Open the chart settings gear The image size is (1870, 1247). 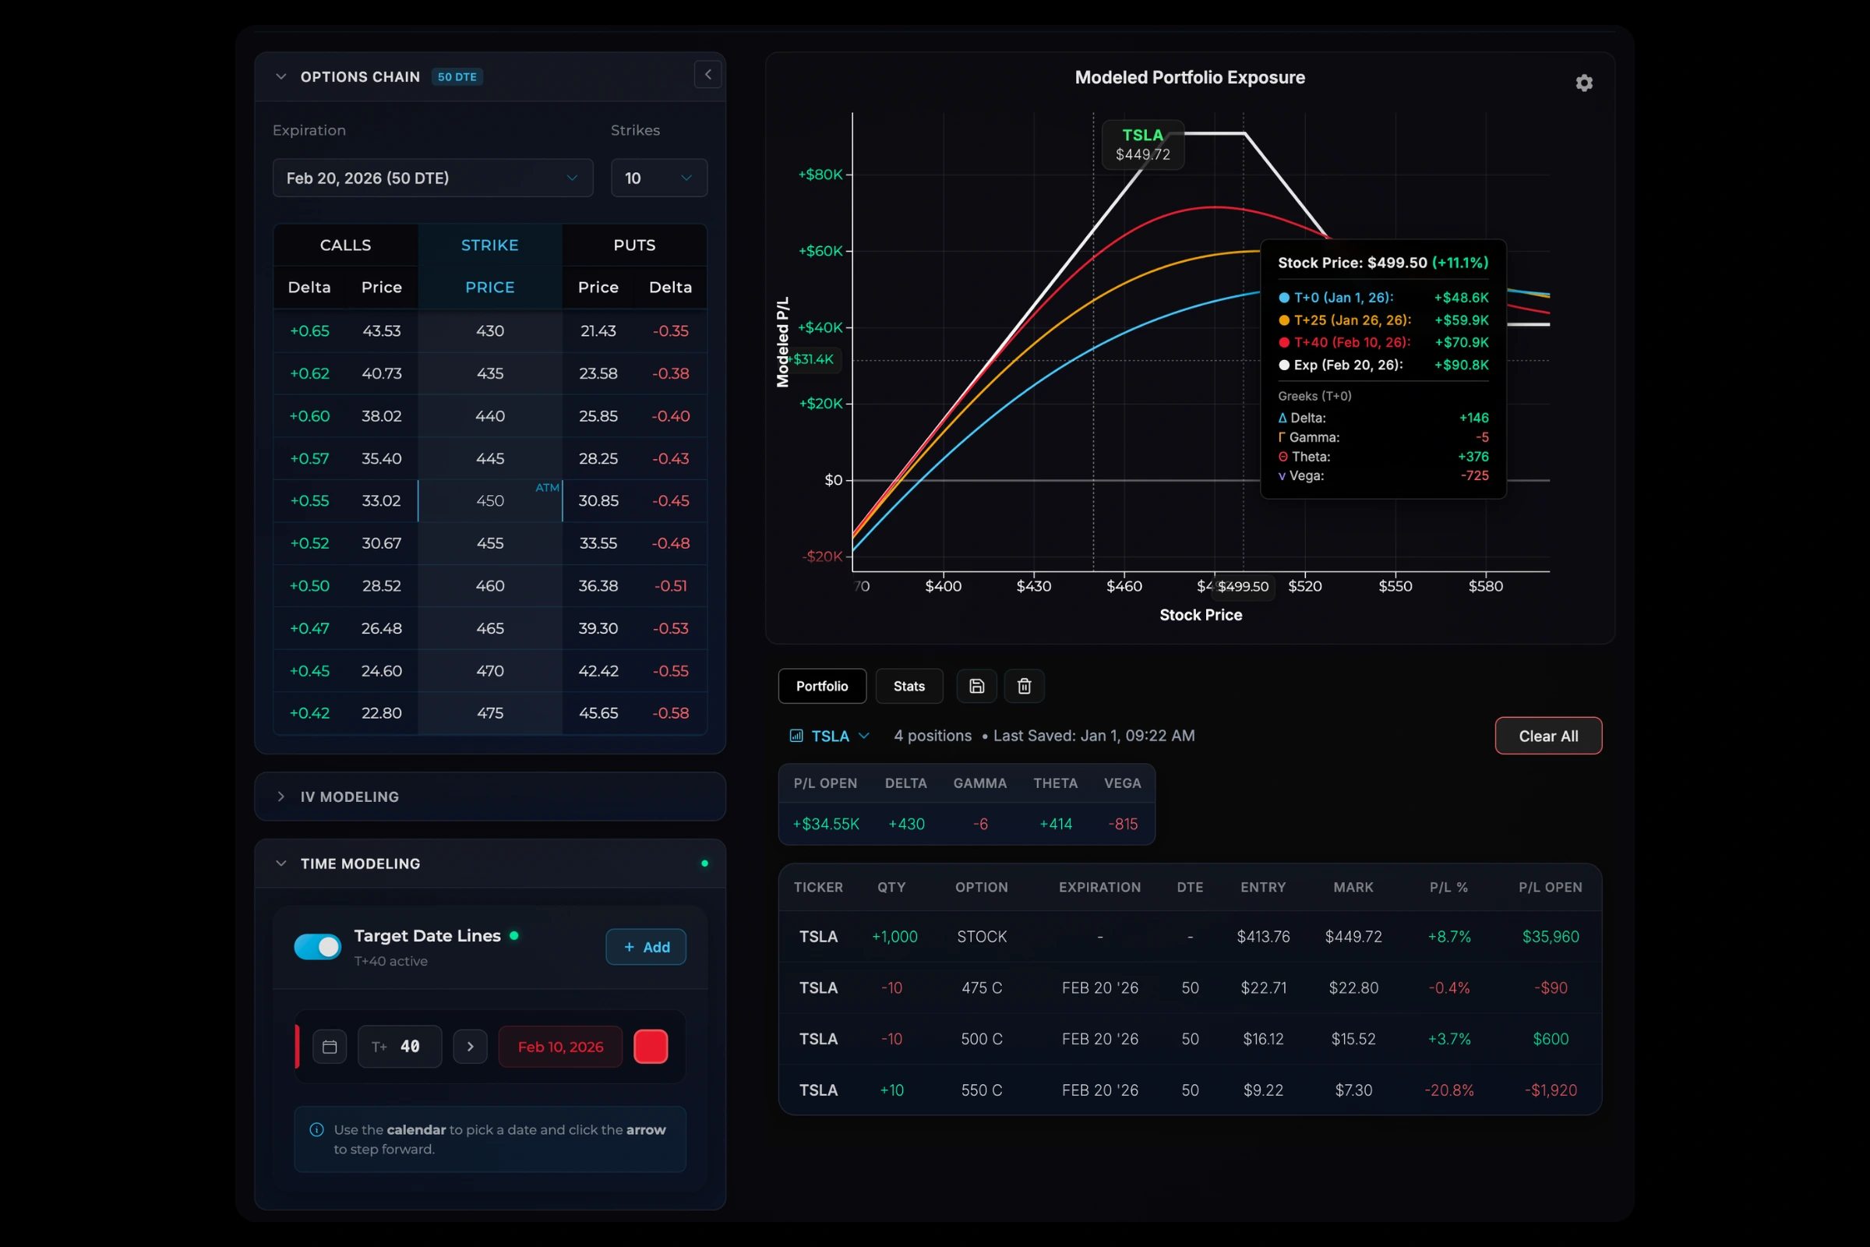pyautogui.click(x=1584, y=83)
